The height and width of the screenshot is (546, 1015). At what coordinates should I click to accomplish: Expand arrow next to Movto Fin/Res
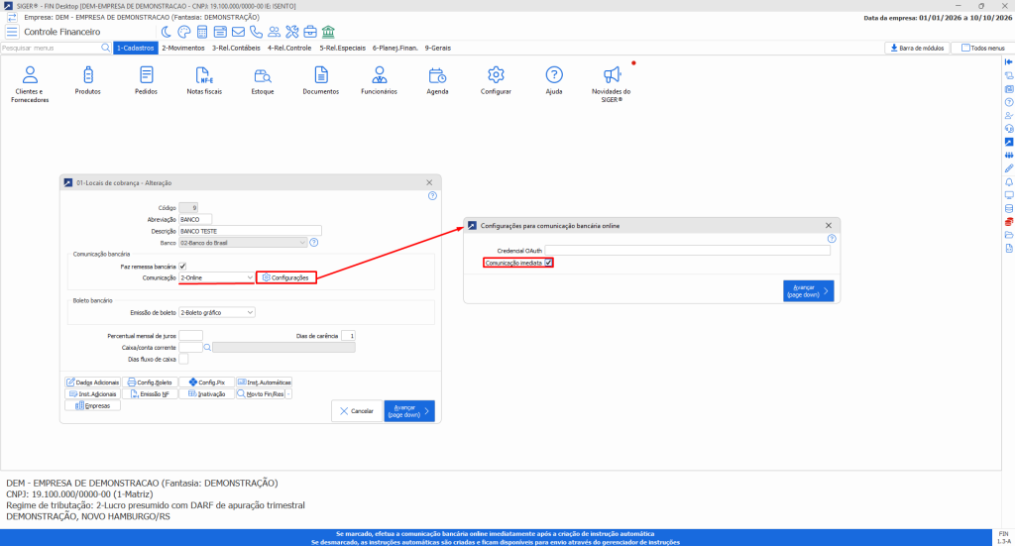288,394
